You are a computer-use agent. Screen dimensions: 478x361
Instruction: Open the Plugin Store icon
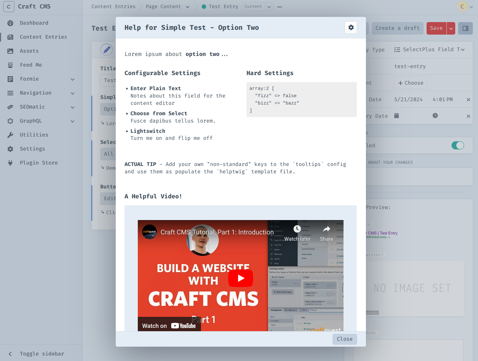click(10, 163)
